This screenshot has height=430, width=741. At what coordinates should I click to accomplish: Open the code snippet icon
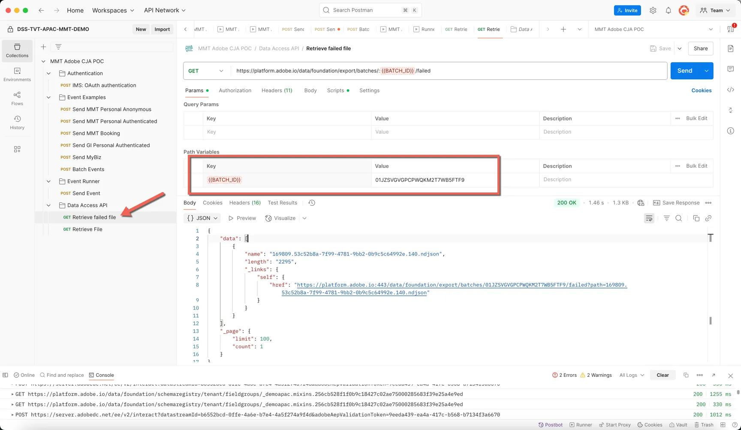coord(731,90)
